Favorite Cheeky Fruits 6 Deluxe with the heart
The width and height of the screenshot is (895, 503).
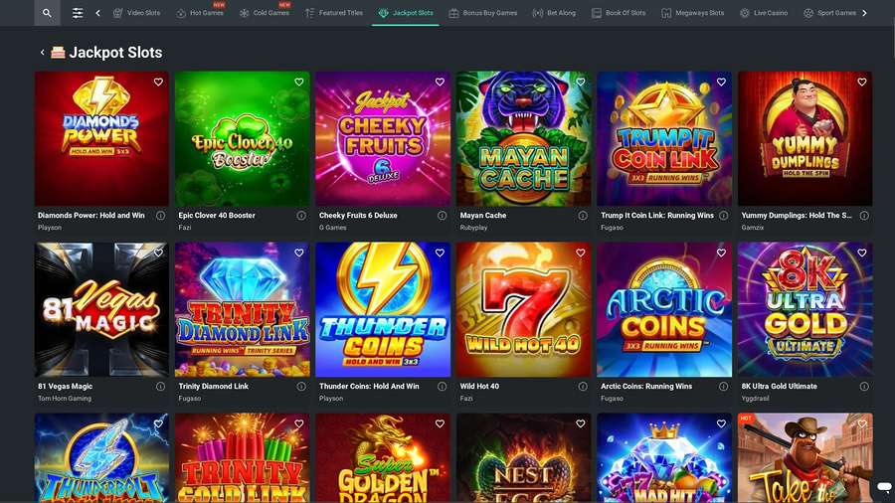tap(440, 83)
